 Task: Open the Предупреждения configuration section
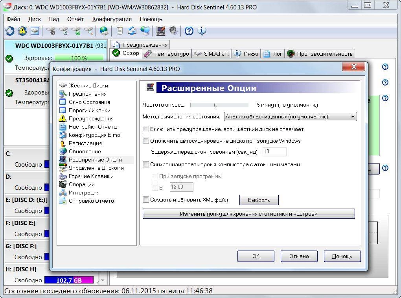(91, 118)
